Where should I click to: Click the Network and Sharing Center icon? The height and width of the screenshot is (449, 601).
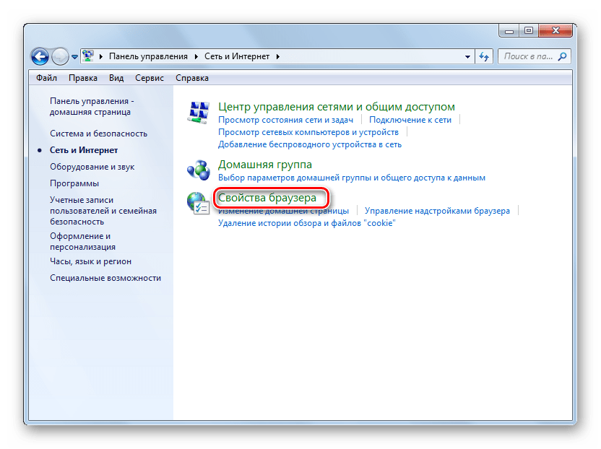click(198, 113)
